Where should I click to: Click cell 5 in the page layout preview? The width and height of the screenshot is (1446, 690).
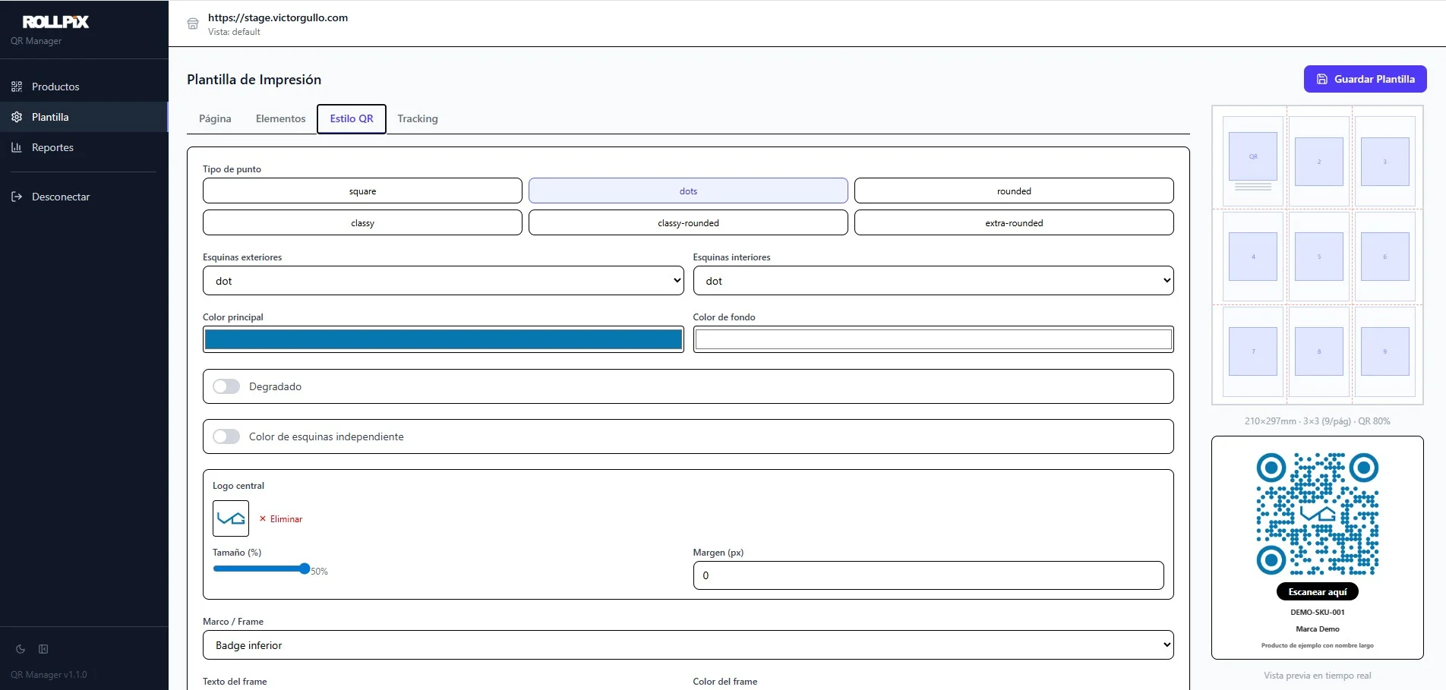pyautogui.click(x=1319, y=257)
